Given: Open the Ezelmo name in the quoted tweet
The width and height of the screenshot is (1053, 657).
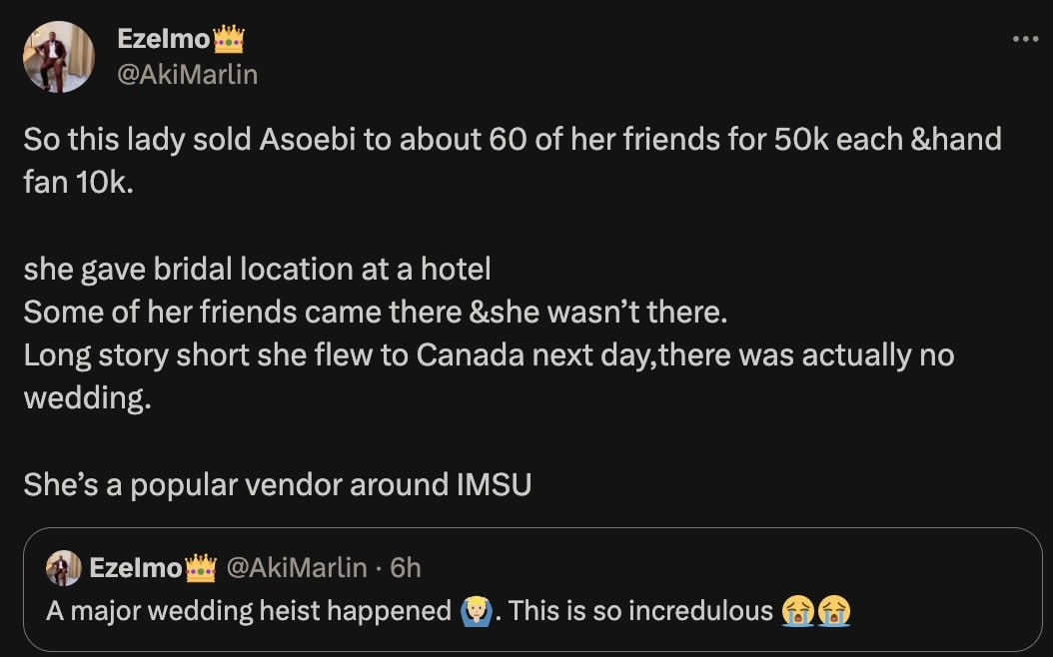Looking at the screenshot, I should [x=136, y=568].
